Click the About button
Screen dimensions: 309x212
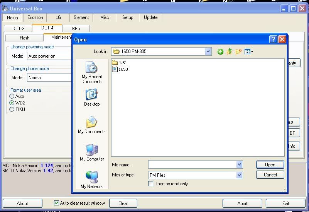pos(22,203)
